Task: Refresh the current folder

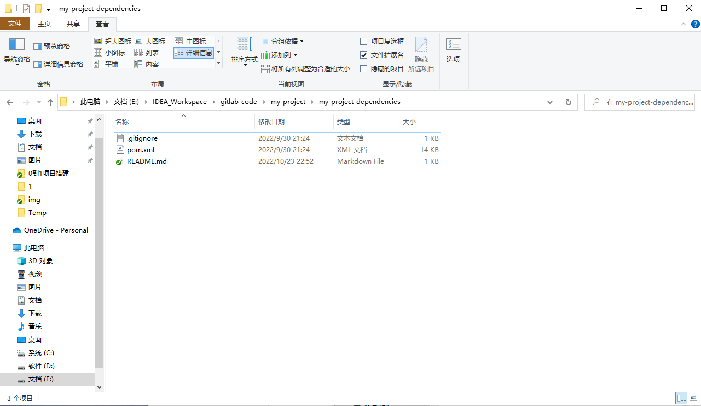Action: click(568, 102)
